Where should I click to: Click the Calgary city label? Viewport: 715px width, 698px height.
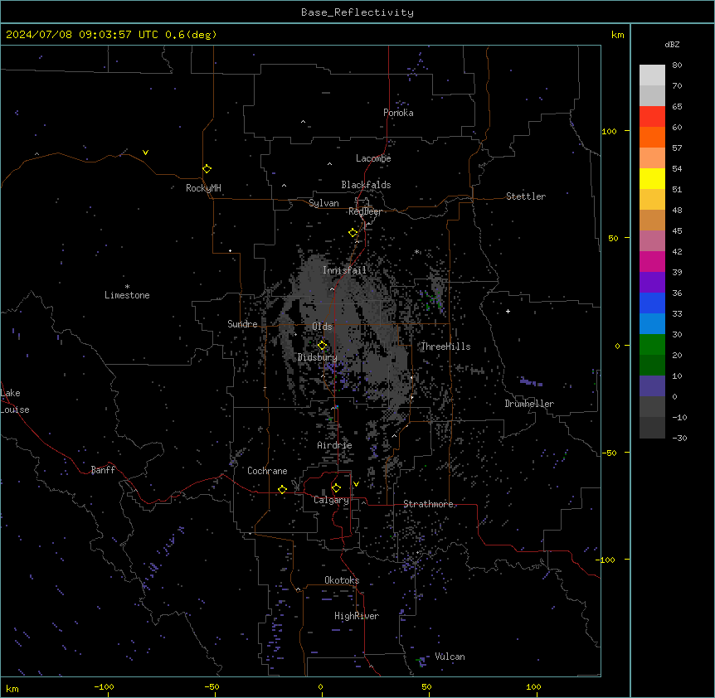click(331, 500)
